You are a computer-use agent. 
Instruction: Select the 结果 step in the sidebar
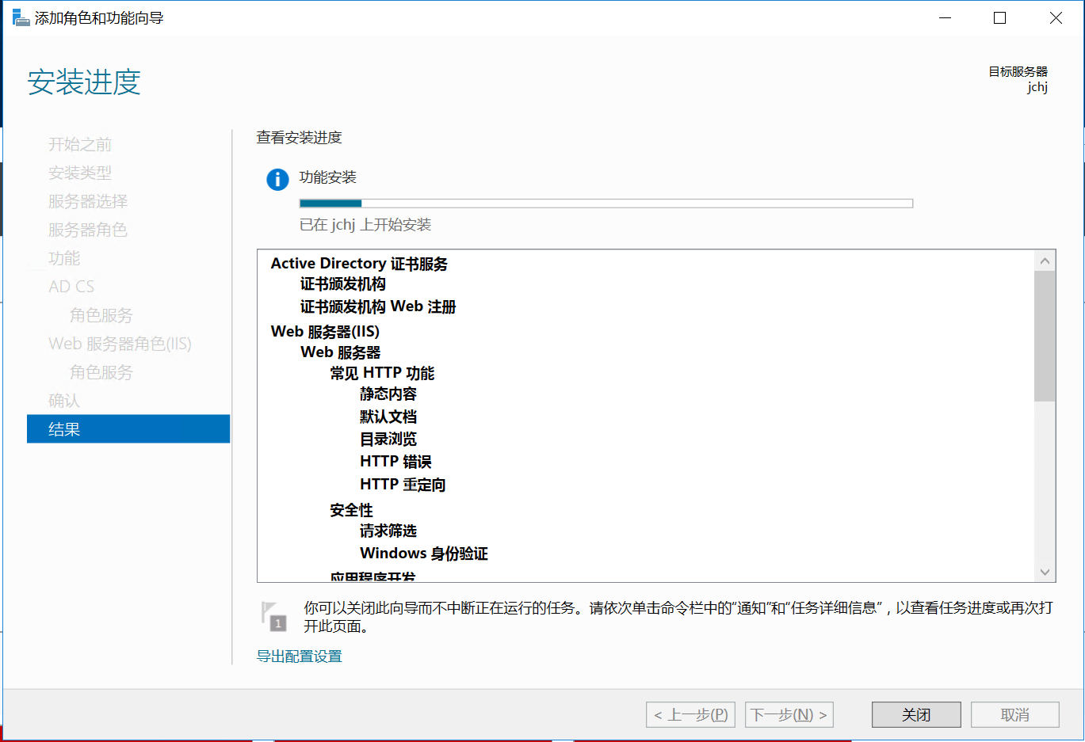(128, 429)
